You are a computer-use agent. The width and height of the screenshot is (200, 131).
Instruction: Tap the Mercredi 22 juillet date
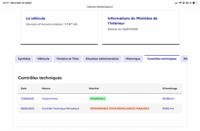point(21,3)
